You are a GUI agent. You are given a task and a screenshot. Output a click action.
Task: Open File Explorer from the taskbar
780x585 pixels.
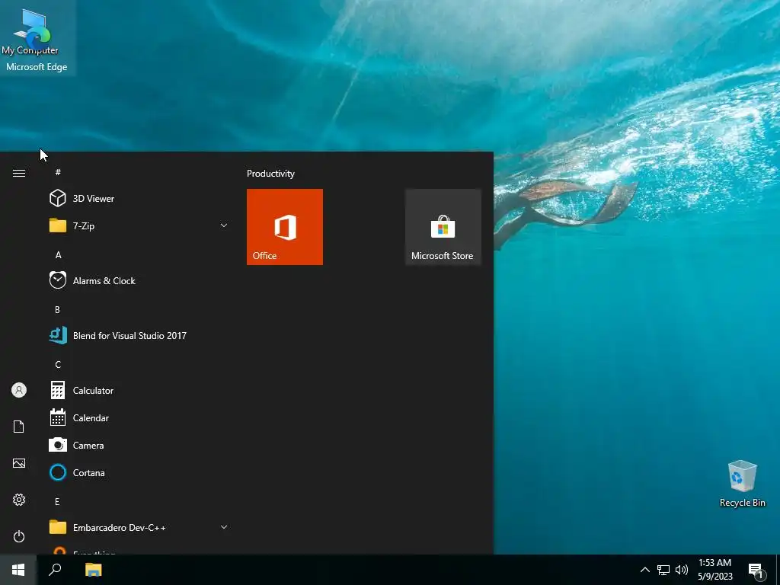(93, 570)
